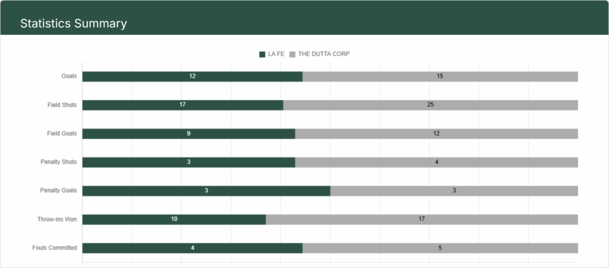The height and width of the screenshot is (268, 609).
Task: Select the LA FE Fouls Committed bar
Action: point(192,248)
